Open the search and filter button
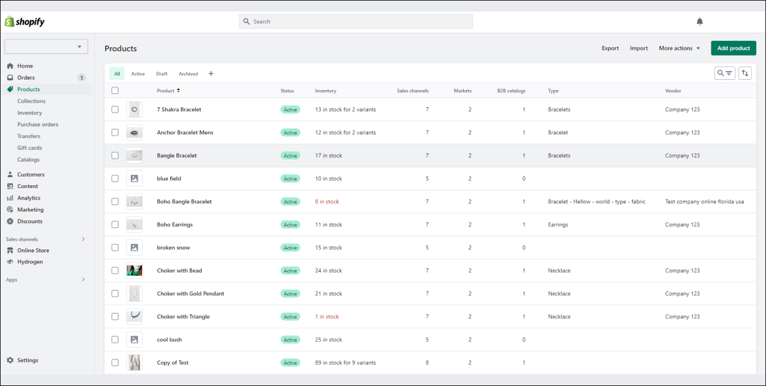766x386 pixels. coord(725,73)
